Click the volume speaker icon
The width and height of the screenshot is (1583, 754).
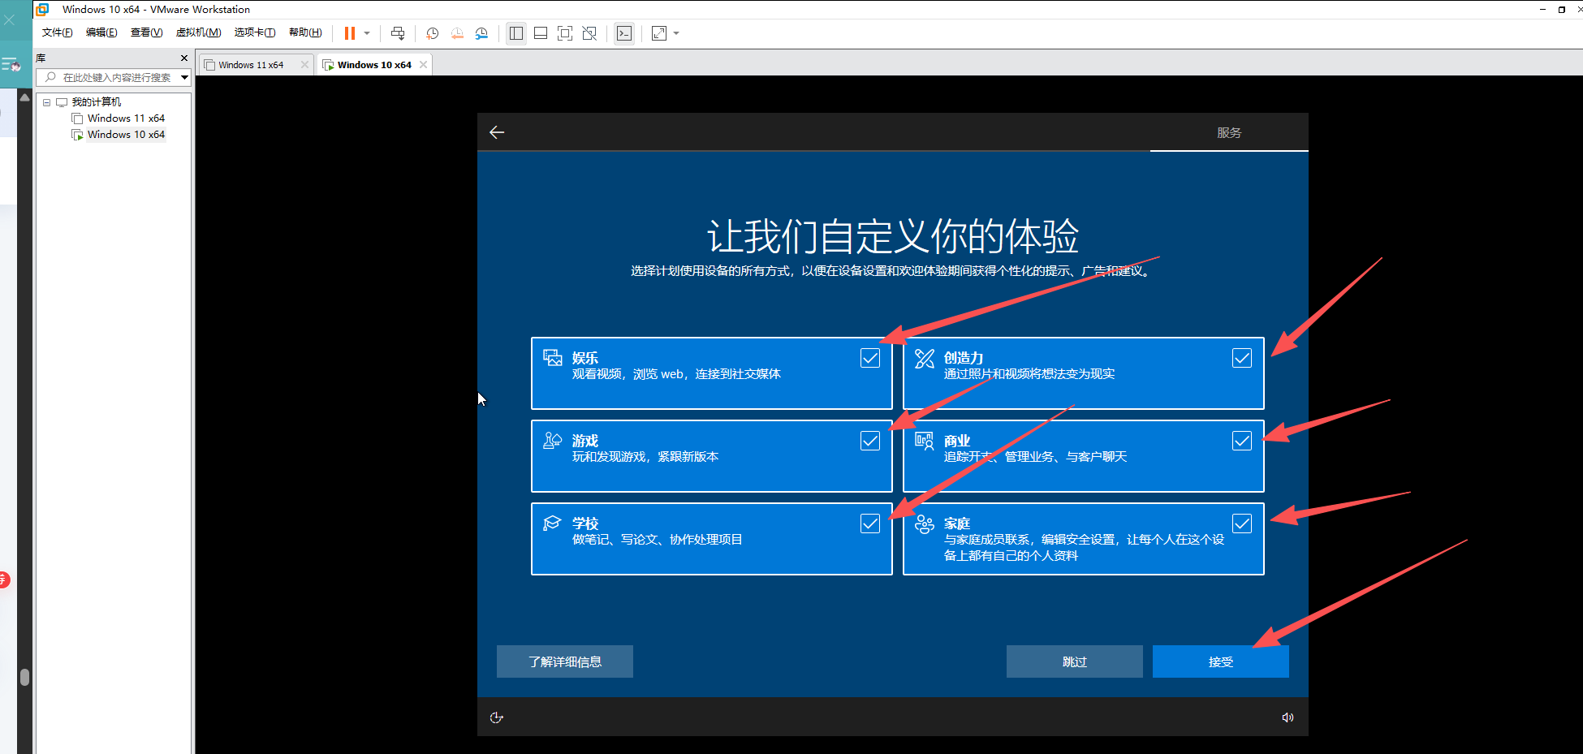coord(1288,717)
